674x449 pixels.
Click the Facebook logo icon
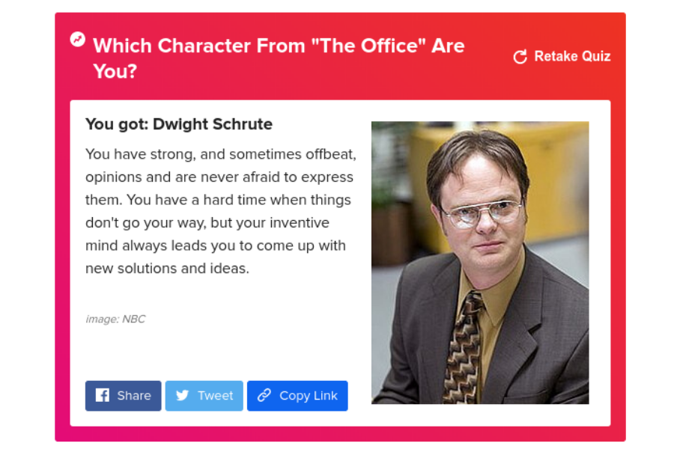pyautogui.click(x=103, y=395)
